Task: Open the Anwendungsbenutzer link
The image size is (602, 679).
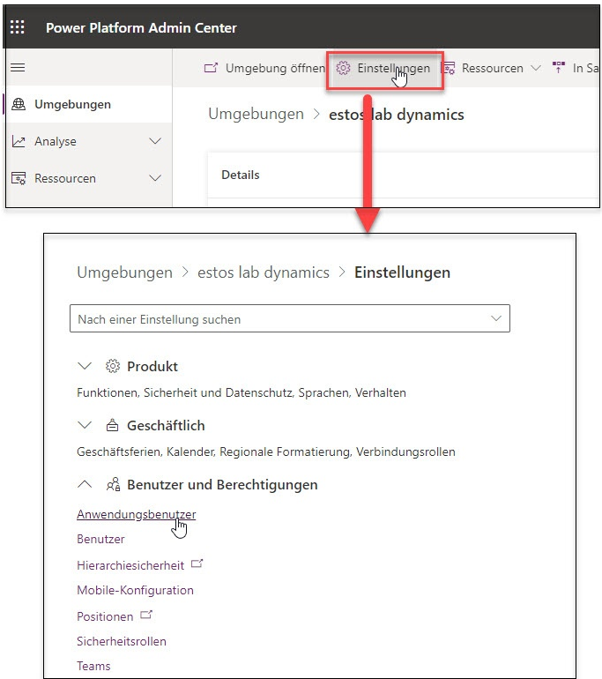Action: pos(136,514)
